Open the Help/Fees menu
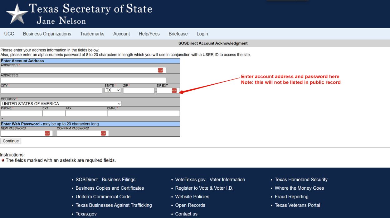Viewport: 390px width, 218px height. pos(149,34)
